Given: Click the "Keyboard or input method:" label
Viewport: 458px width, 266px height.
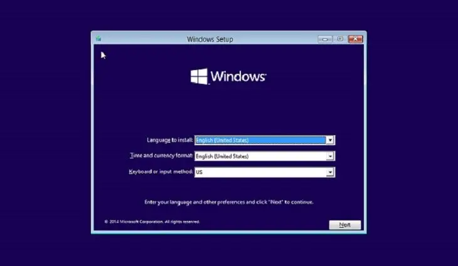Looking at the screenshot, I should pyautogui.click(x=161, y=171).
